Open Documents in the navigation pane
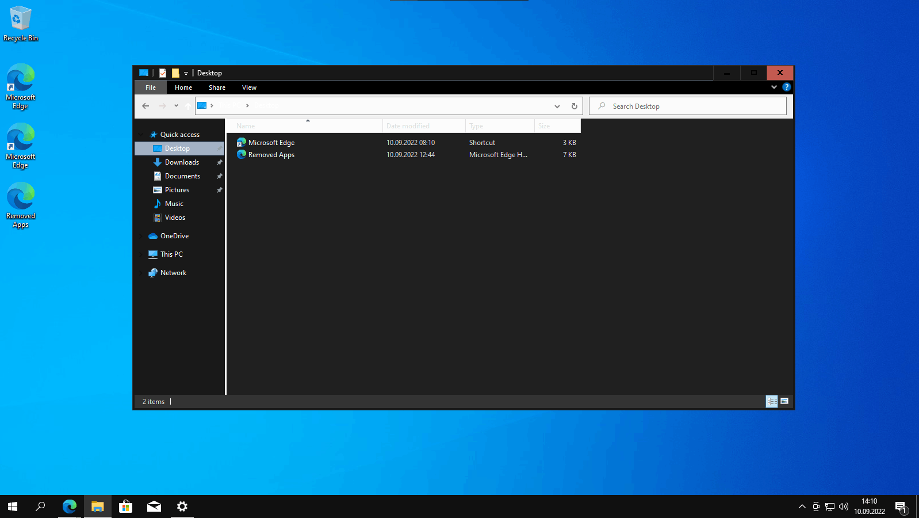919x518 pixels. [x=182, y=176]
